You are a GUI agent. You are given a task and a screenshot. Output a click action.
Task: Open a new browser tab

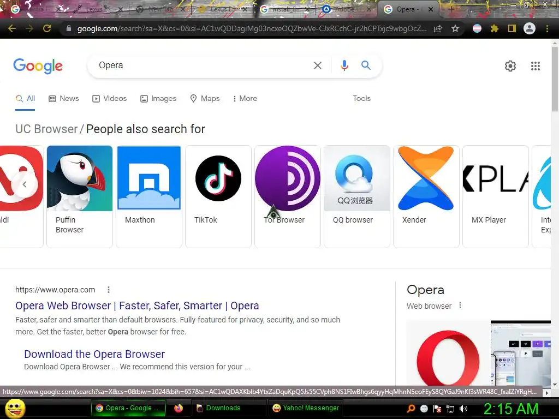point(451,9)
